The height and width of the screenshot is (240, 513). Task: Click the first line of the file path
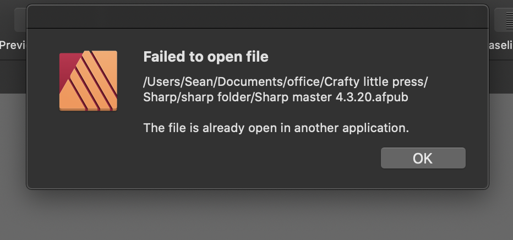285,82
